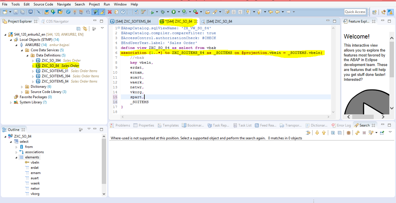This screenshot has width=396, height=203.
Task: Click Expand All icon in Search view
Action: tap(333, 133)
